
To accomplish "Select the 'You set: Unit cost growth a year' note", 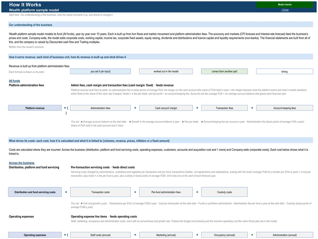I will (191, 205).
